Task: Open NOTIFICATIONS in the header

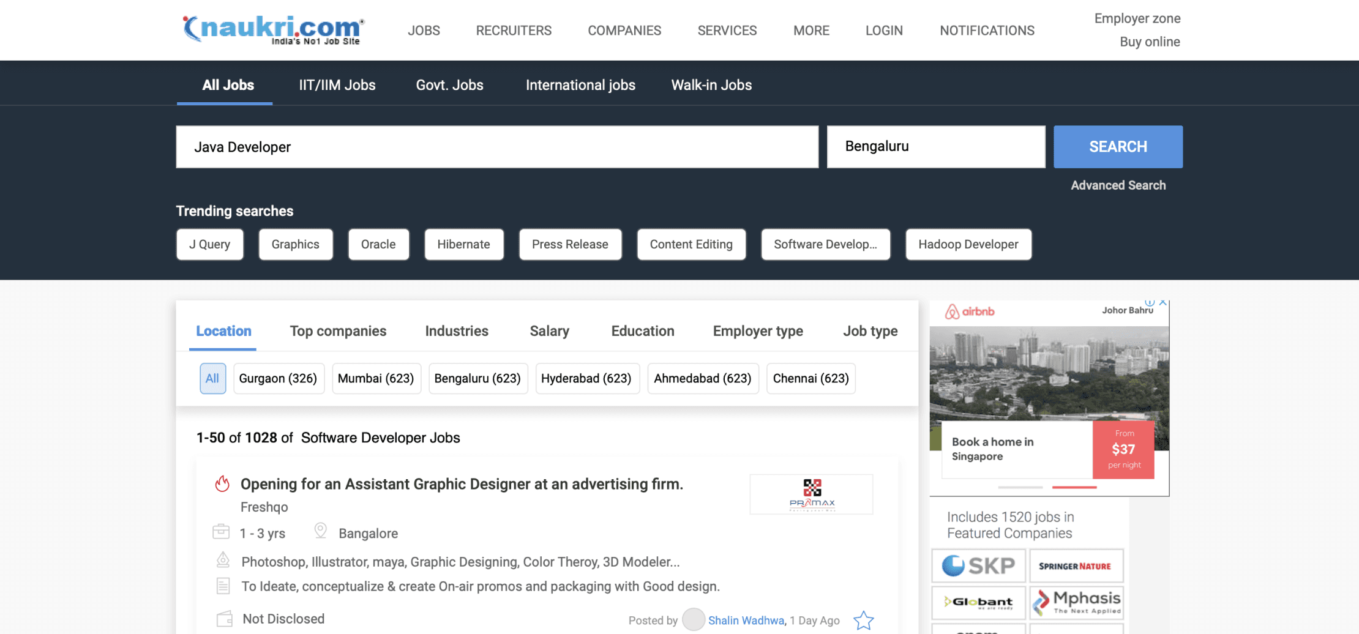Action: tap(987, 30)
